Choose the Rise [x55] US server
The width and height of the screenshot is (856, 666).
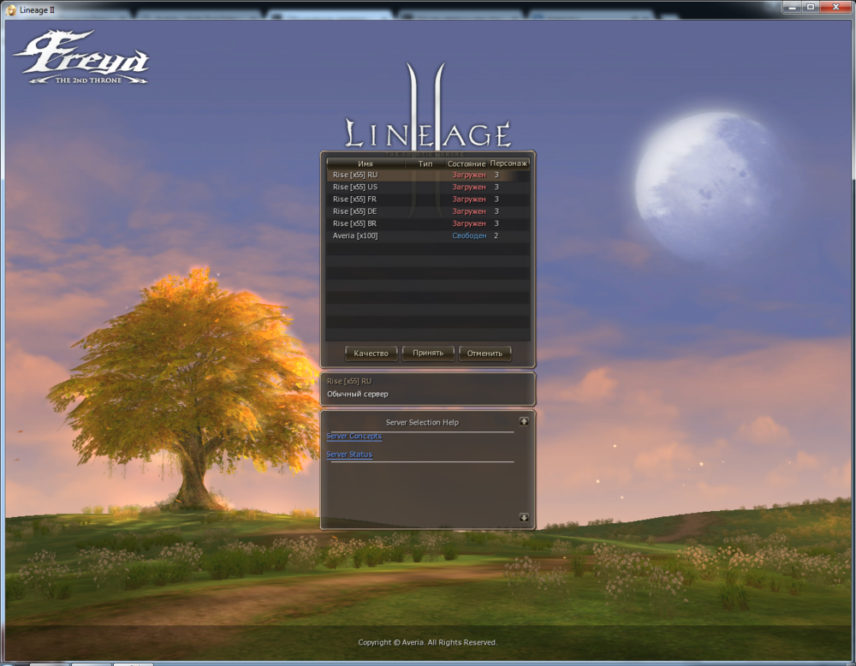pos(355,187)
